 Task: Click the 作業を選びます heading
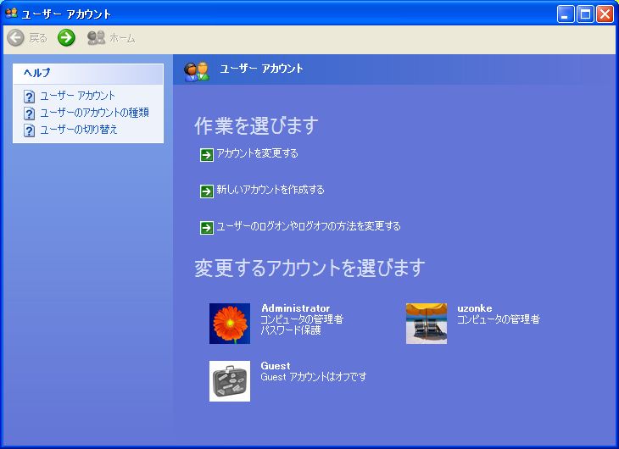(256, 126)
